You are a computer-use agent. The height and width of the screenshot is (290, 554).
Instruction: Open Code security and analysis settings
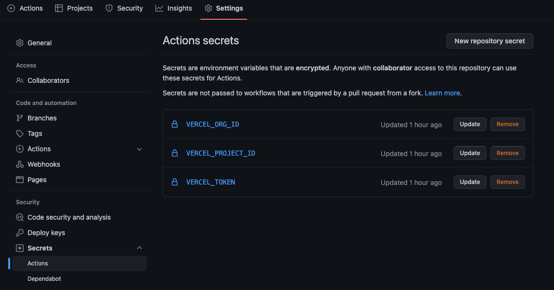(68, 217)
